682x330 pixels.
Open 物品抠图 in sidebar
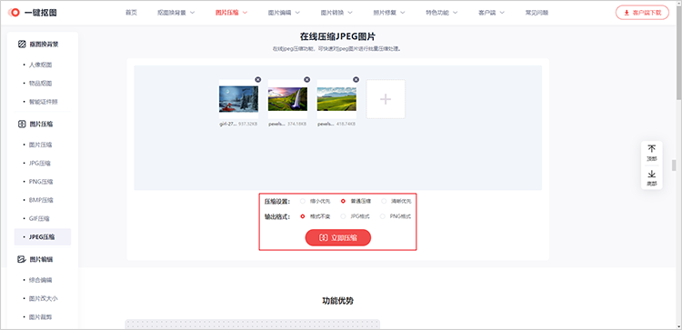pyautogui.click(x=40, y=83)
